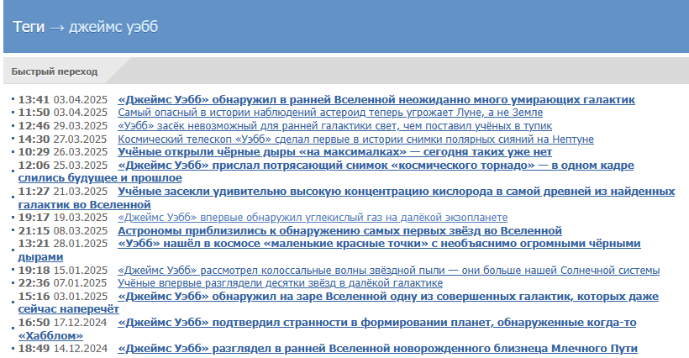Click timestamp 22:36 07.01.2025

[x=62, y=283]
